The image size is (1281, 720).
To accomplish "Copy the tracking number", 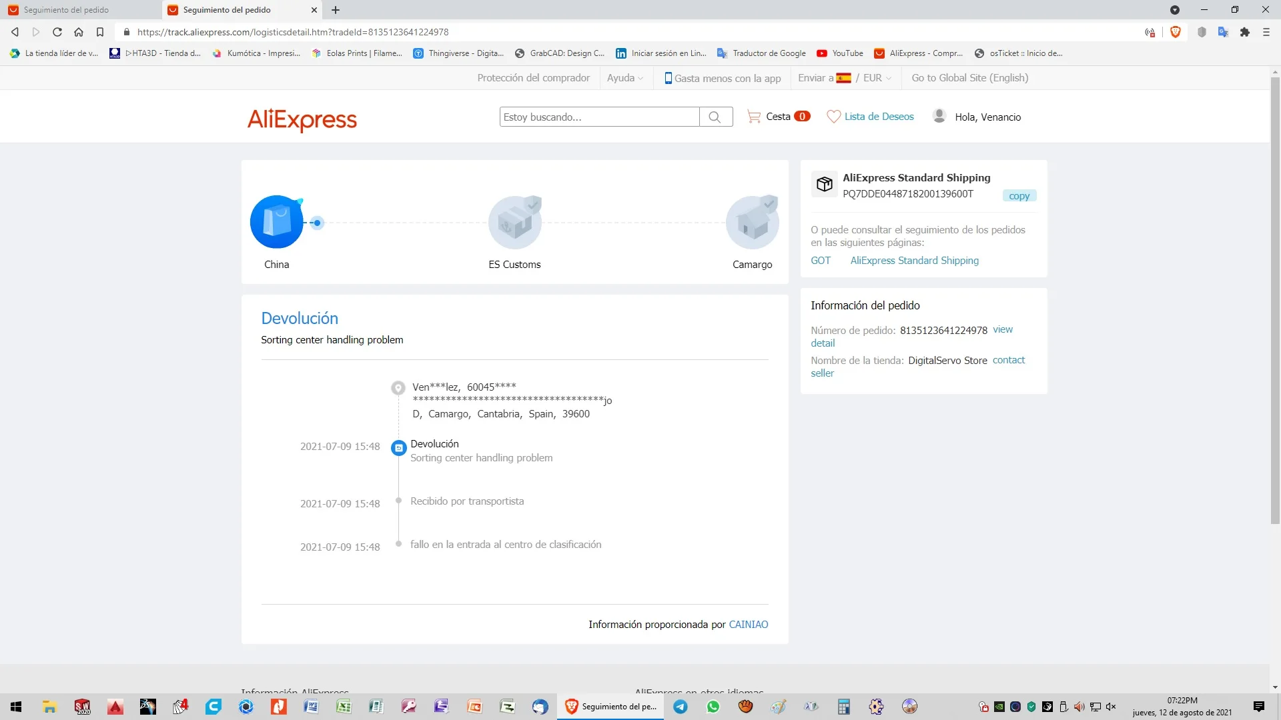I will click(1019, 196).
